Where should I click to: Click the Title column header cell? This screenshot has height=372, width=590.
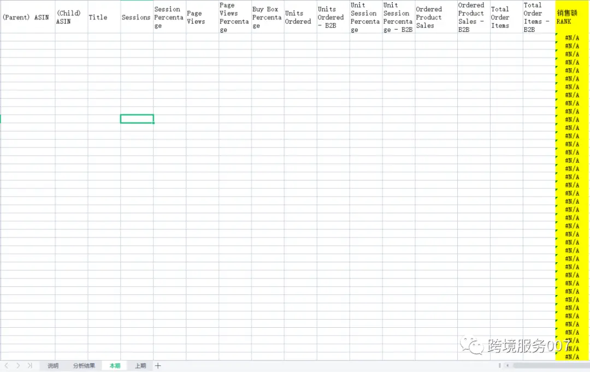pos(104,17)
